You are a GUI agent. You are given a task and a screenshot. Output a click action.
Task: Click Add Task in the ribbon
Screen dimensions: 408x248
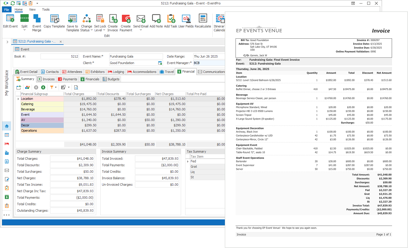click(171, 22)
